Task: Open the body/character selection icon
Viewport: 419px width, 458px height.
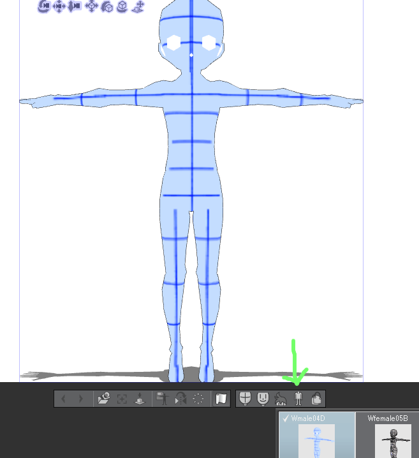Action: coord(298,399)
